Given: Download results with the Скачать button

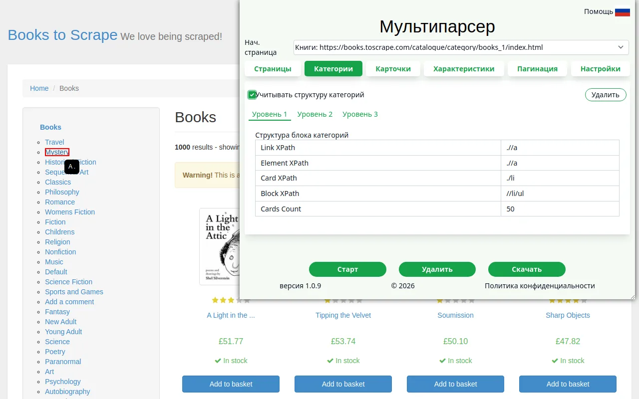Looking at the screenshot, I should click(527, 269).
